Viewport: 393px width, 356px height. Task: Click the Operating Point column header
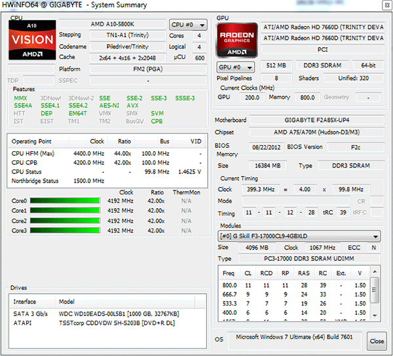click(x=39, y=141)
